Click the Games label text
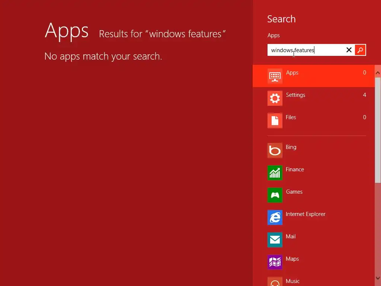The height and width of the screenshot is (286, 381). click(294, 192)
